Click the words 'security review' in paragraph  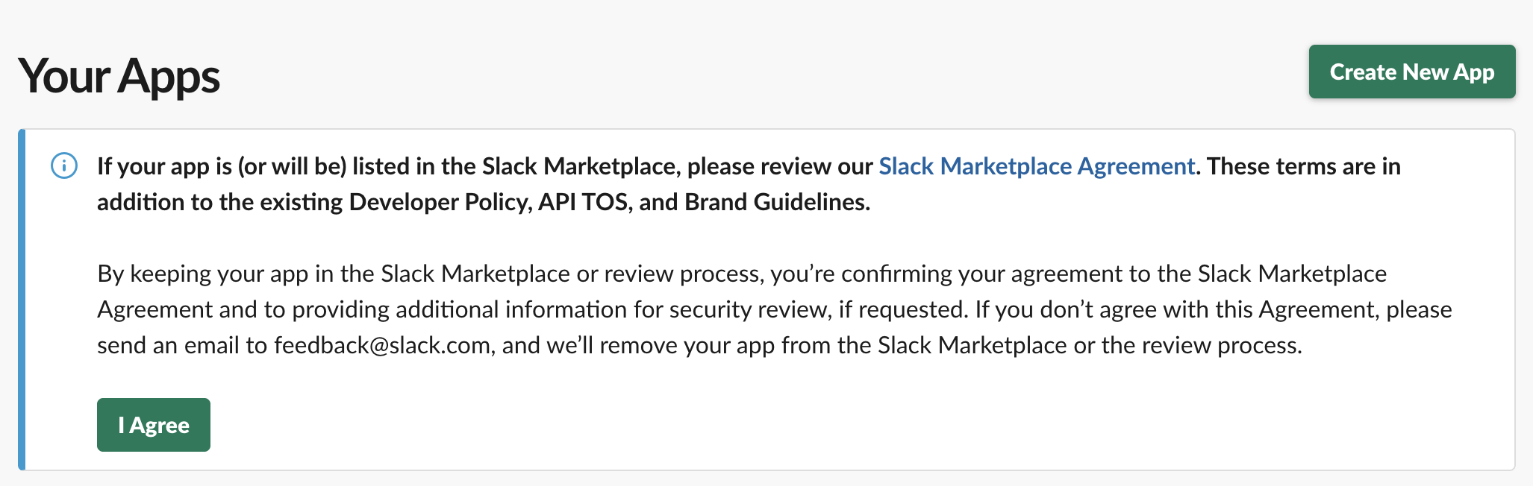749,309
